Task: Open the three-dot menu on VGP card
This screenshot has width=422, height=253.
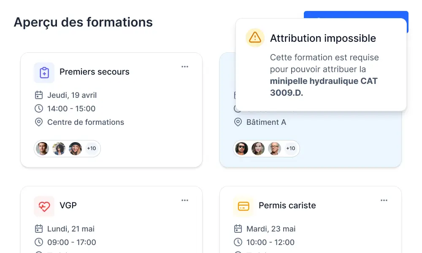Action: pos(185,200)
